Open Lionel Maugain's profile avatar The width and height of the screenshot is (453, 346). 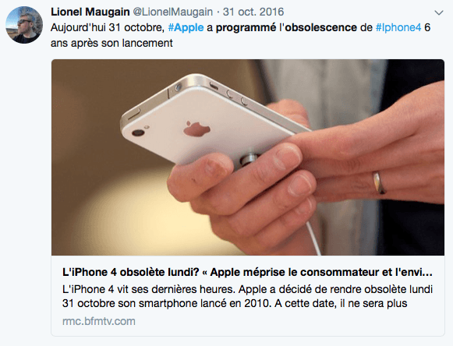tap(24, 25)
